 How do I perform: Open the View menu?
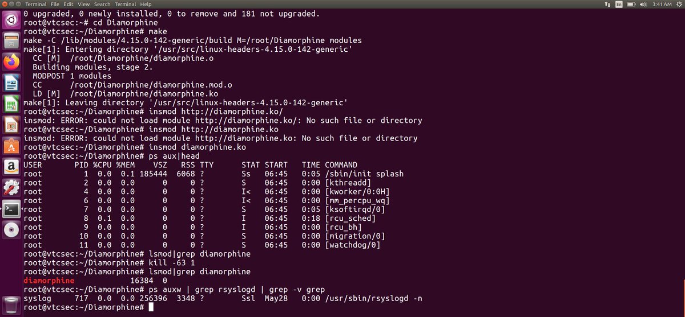click(84, 4)
